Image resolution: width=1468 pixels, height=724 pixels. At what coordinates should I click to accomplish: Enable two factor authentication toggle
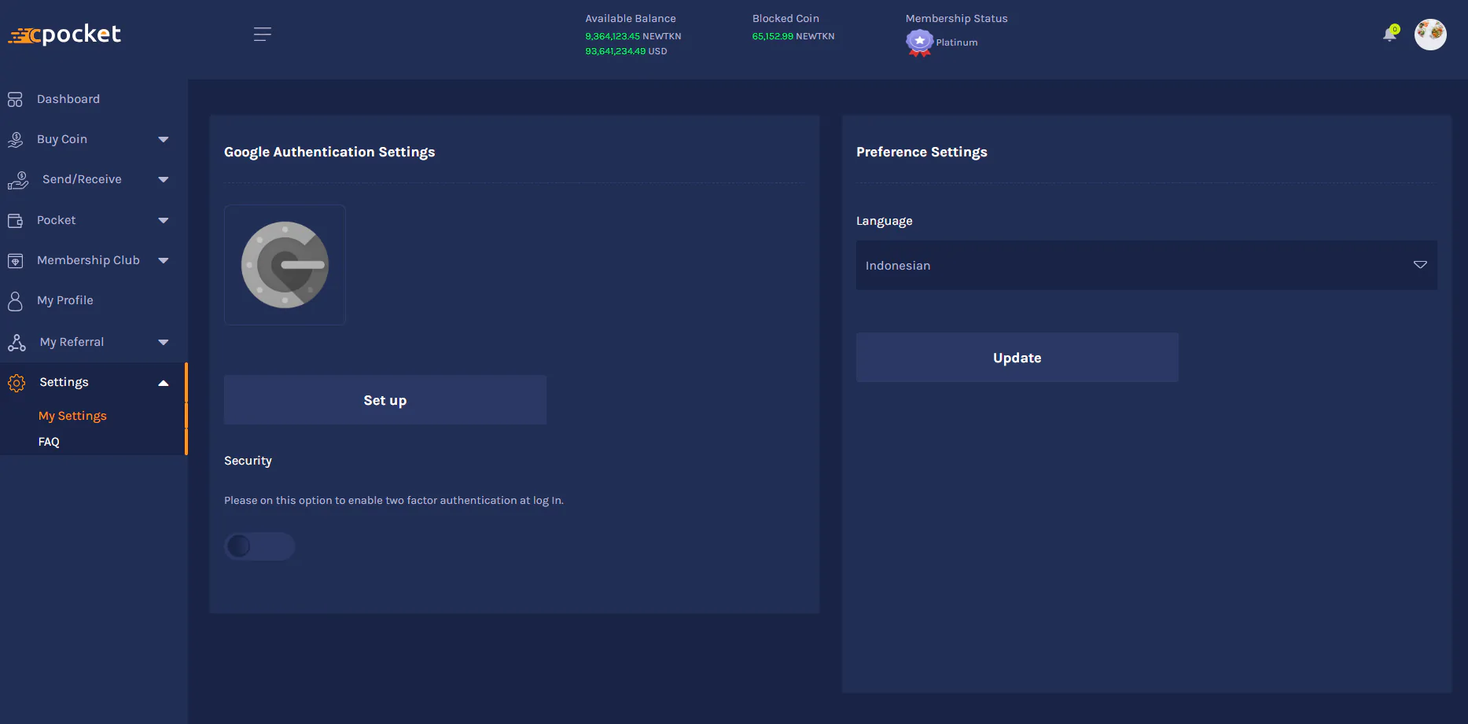click(x=259, y=546)
